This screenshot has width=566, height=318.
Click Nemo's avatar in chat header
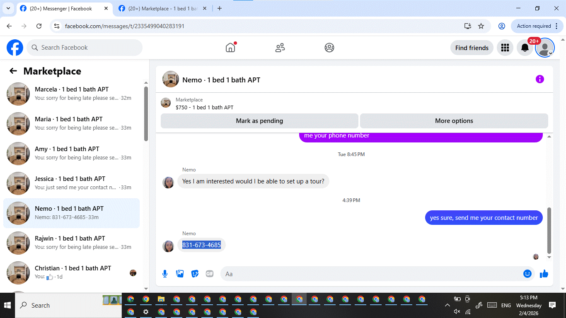pos(171,79)
